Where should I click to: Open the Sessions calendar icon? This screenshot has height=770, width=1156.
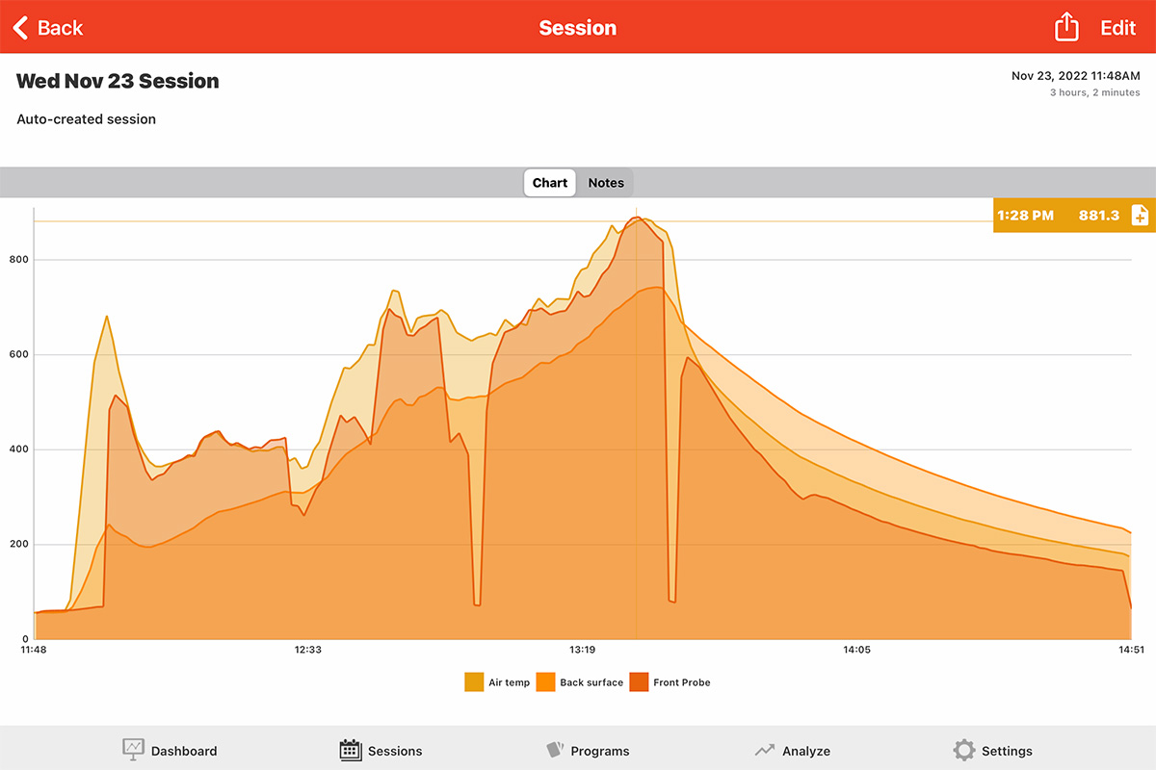pos(351,750)
